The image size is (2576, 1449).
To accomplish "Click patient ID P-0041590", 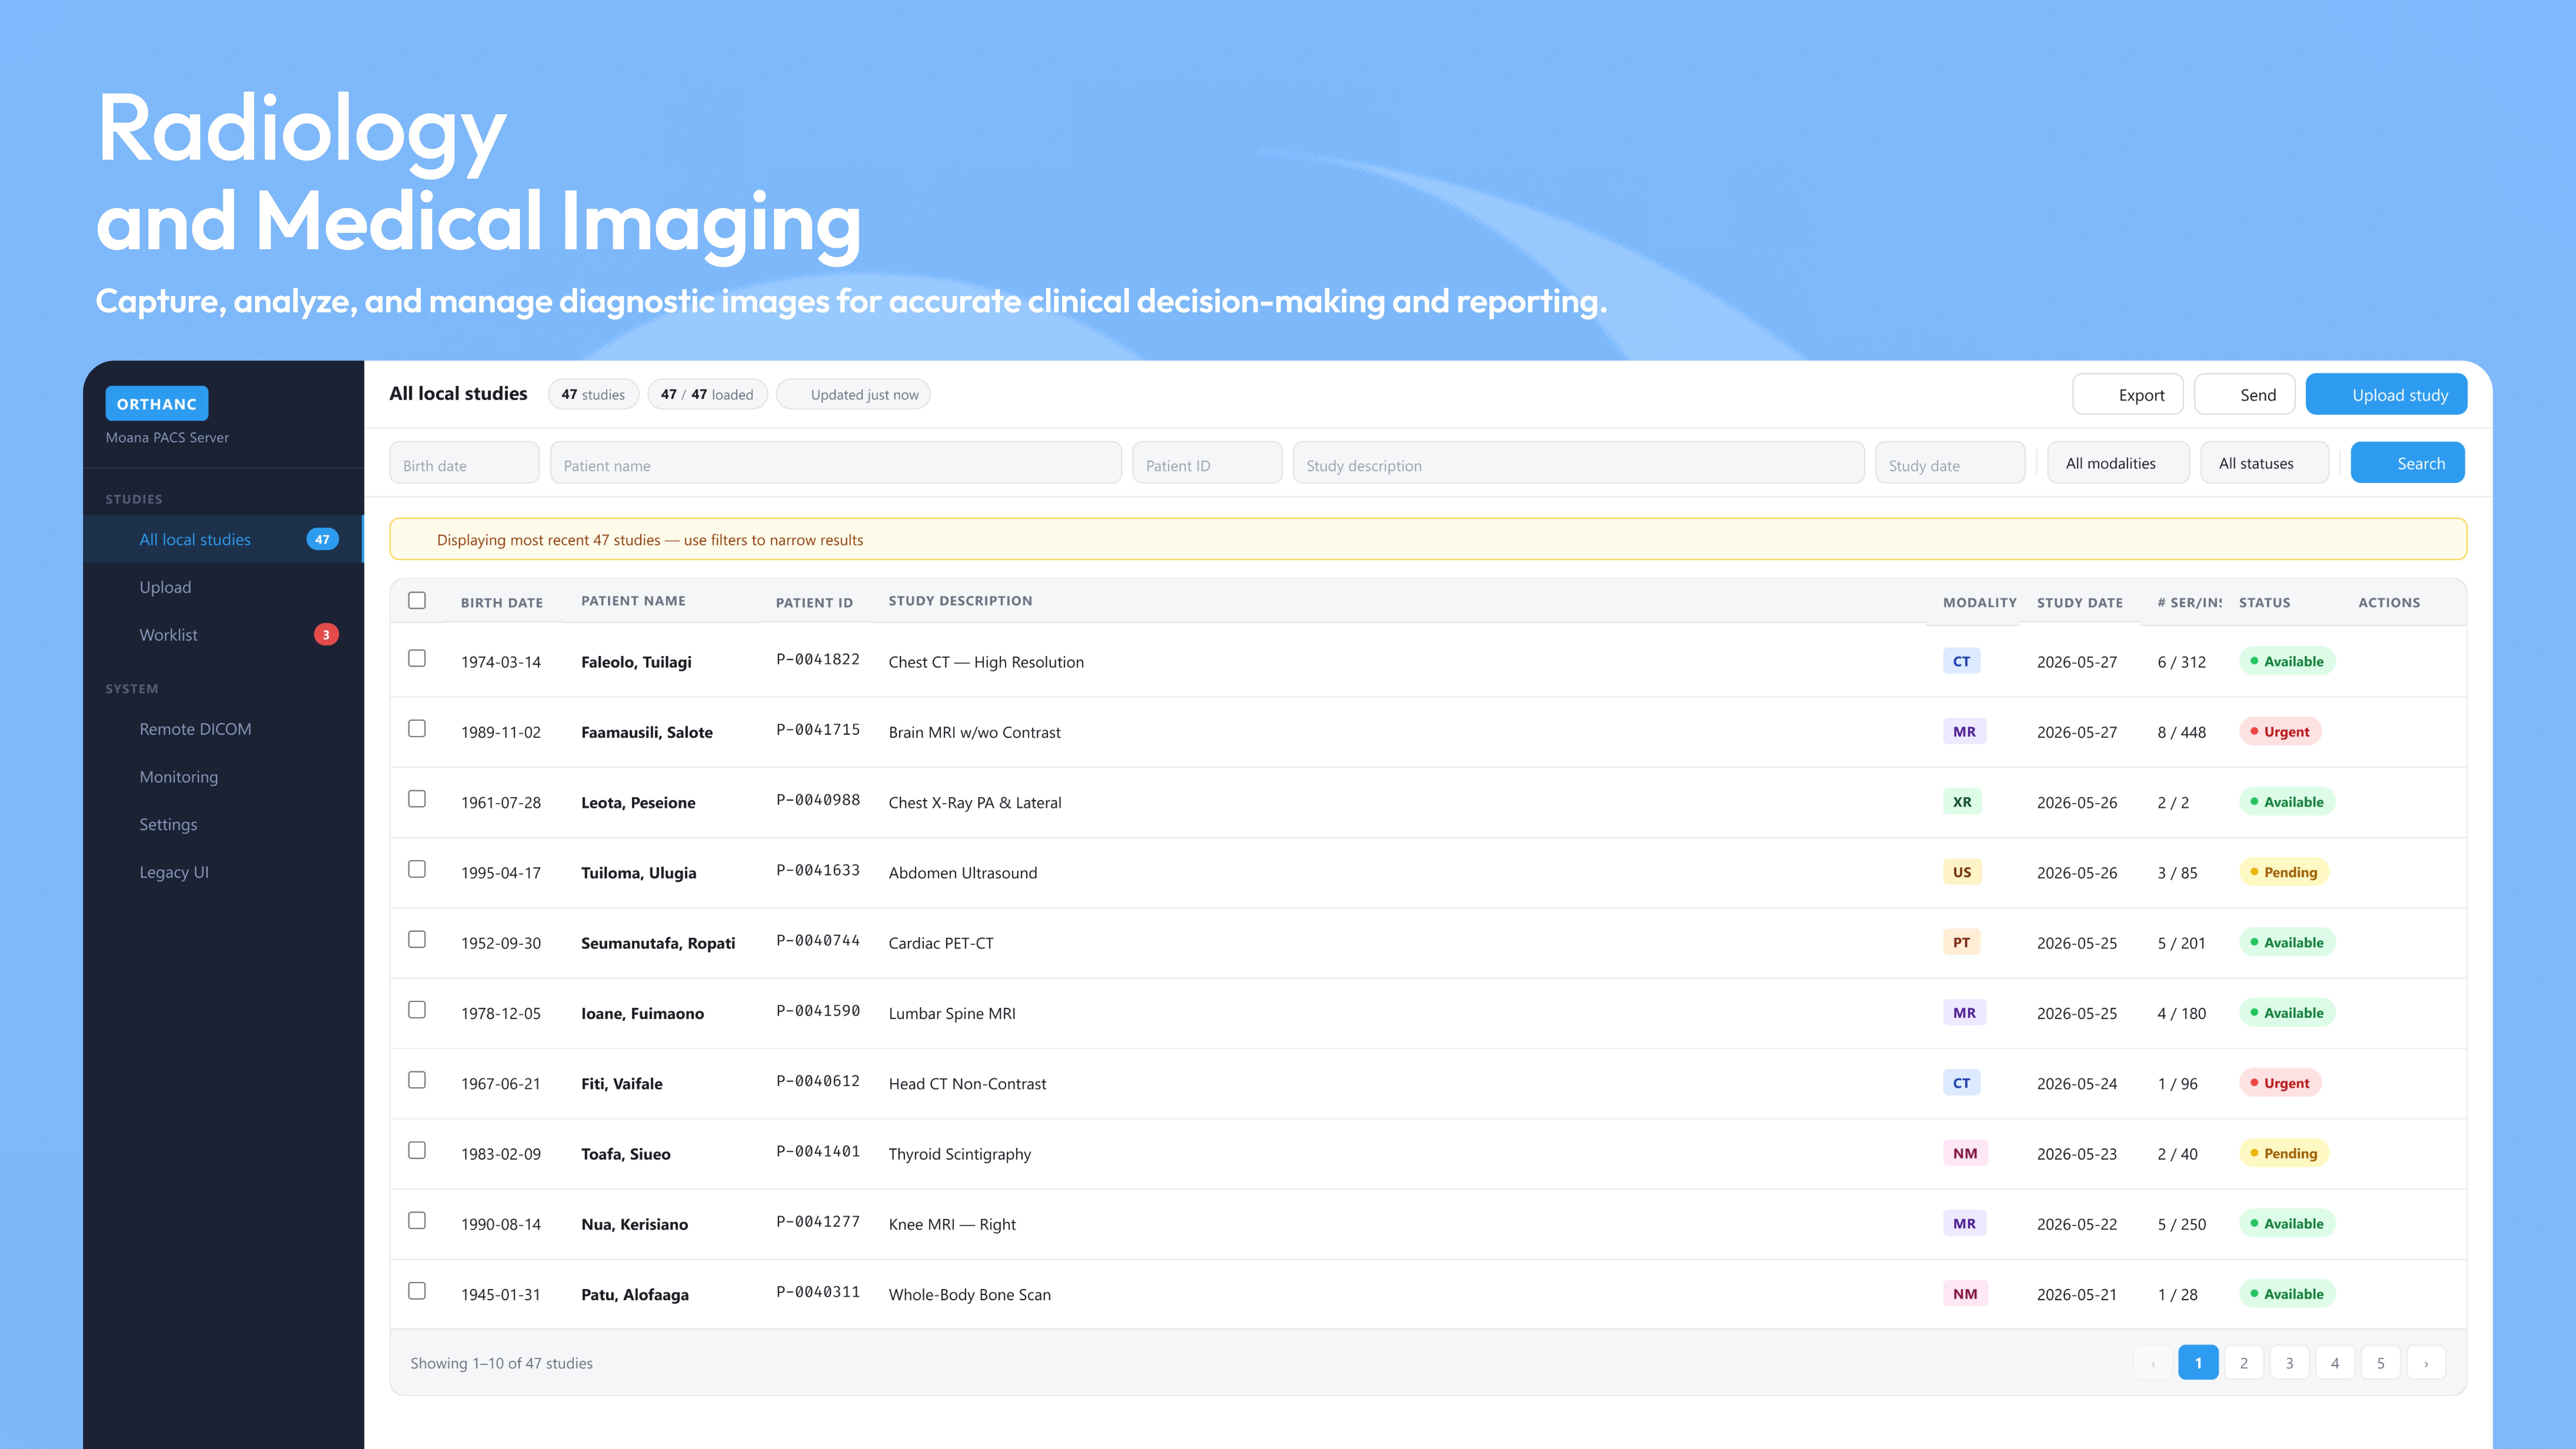I will 818,1011.
